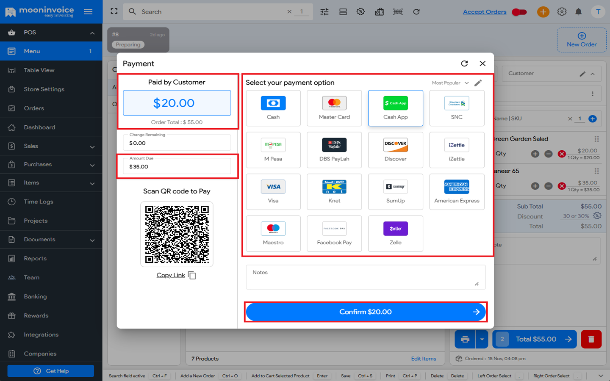Collapse the Customer panel

(x=593, y=73)
